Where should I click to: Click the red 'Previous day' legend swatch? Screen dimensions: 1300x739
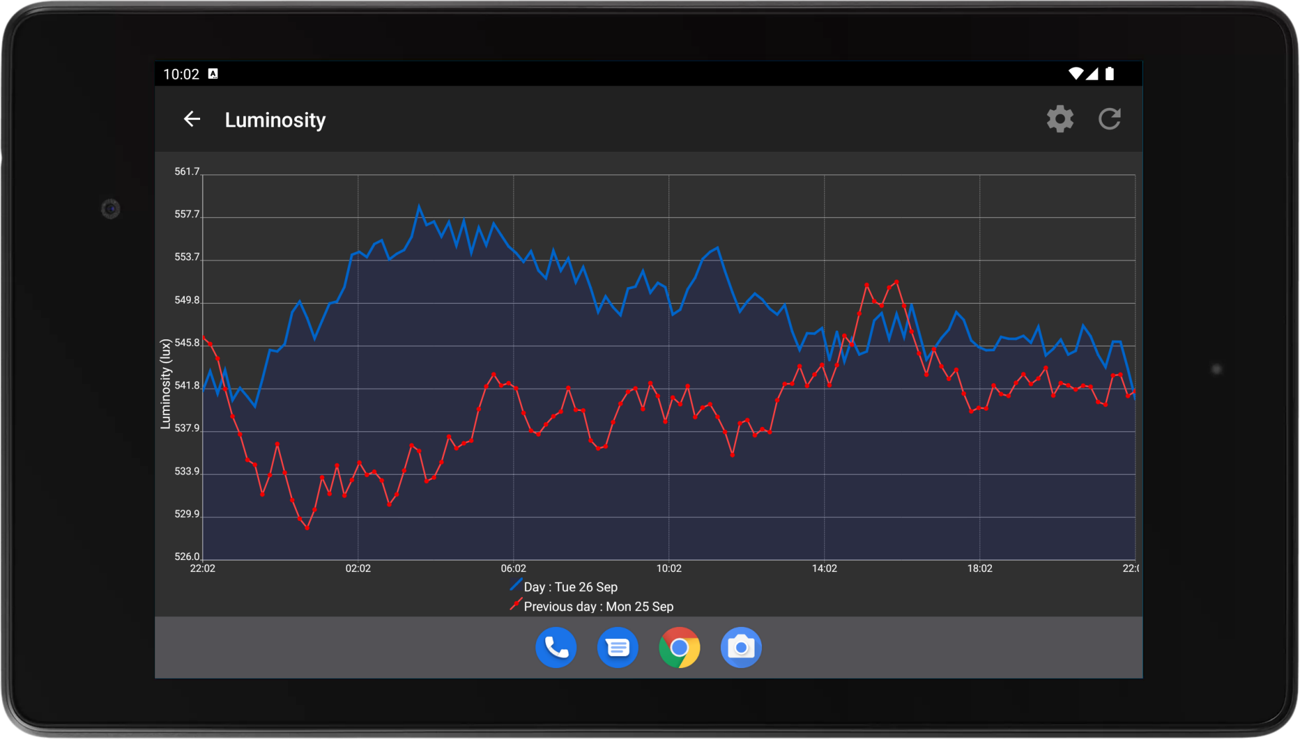[515, 605]
